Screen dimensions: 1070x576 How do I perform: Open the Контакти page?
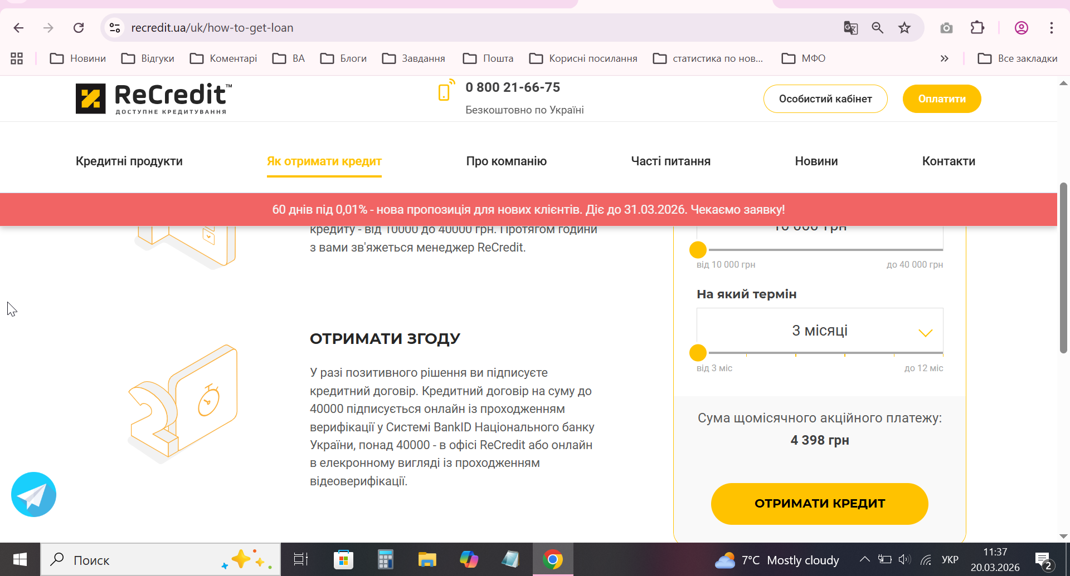tap(949, 161)
